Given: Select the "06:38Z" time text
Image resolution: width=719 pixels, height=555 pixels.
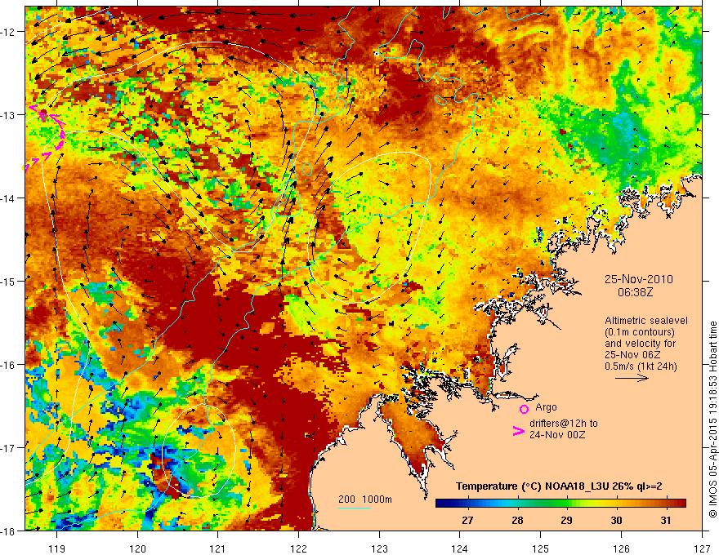Looking at the screenshot, I should (635, 292).
